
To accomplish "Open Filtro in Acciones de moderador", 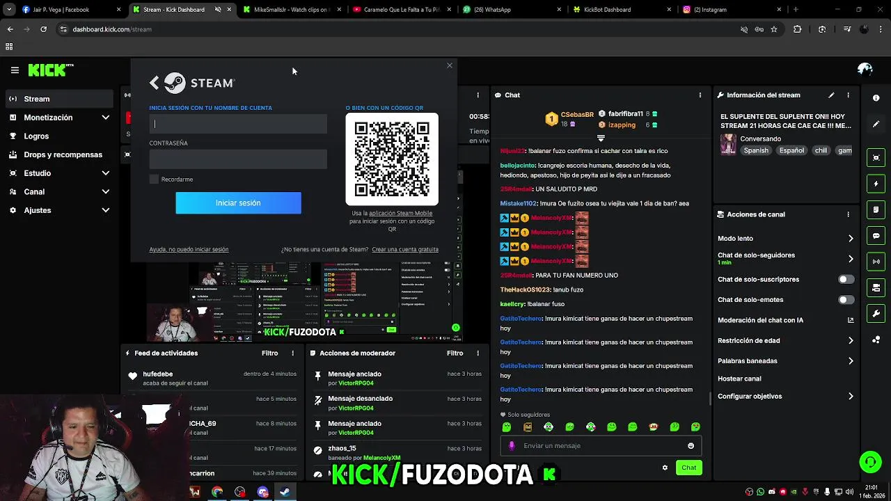I will (455, 353).
